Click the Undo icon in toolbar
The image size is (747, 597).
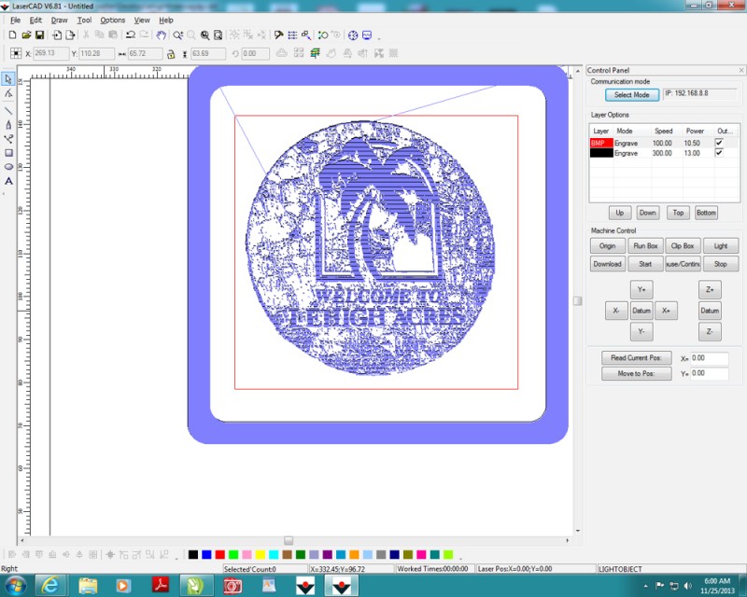[x=131, y=35]
